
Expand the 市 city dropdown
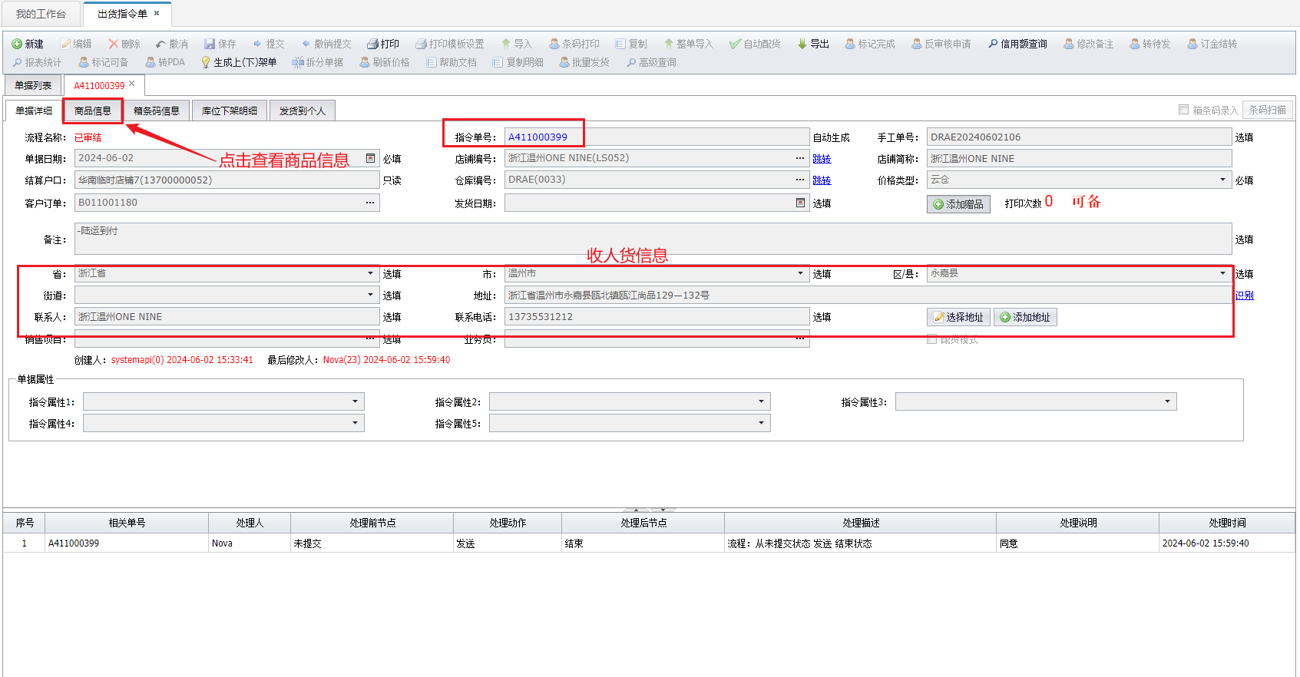(x=800, y=273)
